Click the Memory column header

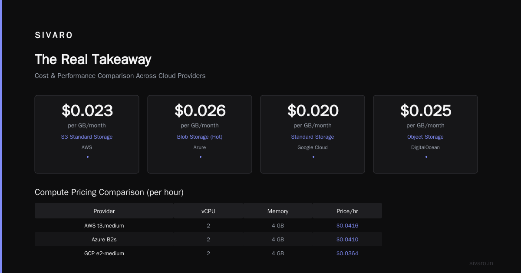(x=278, y=211)
